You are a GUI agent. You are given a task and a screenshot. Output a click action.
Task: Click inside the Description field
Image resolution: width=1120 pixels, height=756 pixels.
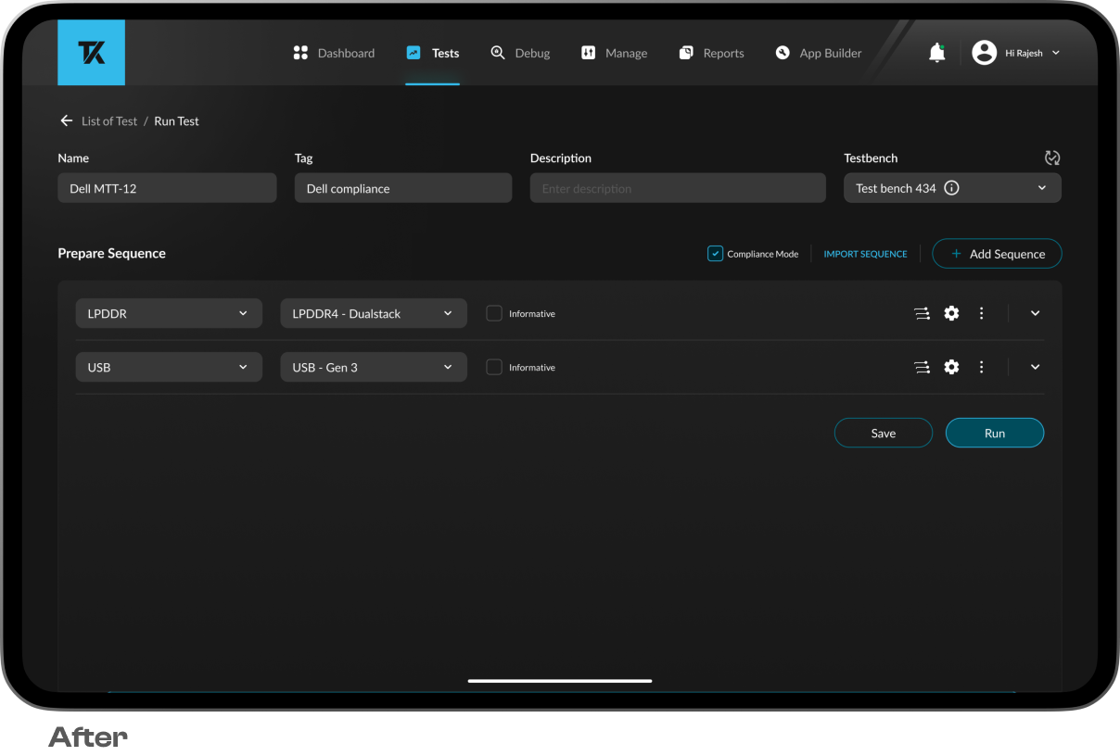pyautogui.click(x=678, y=187)
